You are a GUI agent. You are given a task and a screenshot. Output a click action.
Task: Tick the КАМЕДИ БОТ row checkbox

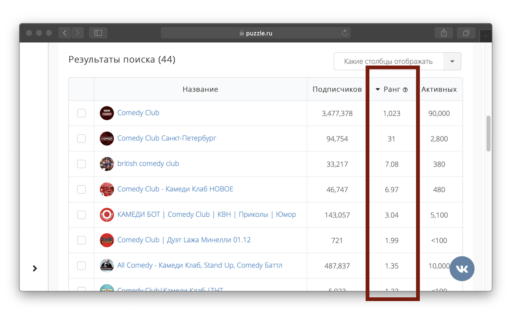pos(81,215)
